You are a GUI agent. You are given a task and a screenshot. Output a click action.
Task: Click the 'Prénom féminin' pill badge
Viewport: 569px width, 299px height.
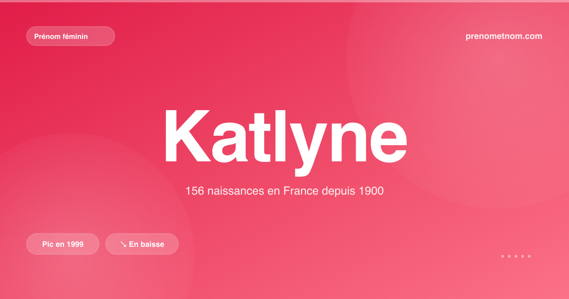pos(71,36)
